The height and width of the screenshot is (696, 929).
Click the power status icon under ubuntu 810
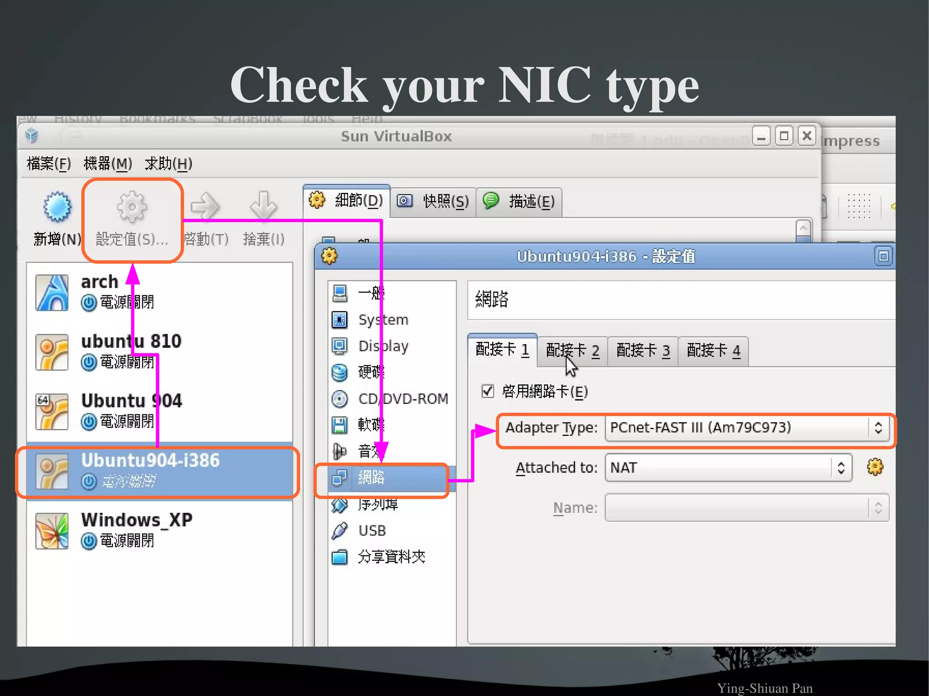(x=89, y=362)
